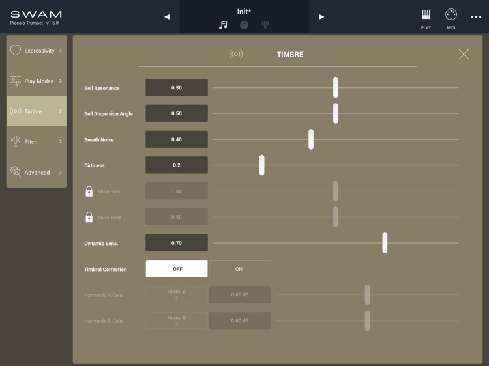Open the Expressivity menu item
The width and height of the screenshot is (489, 366).
(37, 50)
